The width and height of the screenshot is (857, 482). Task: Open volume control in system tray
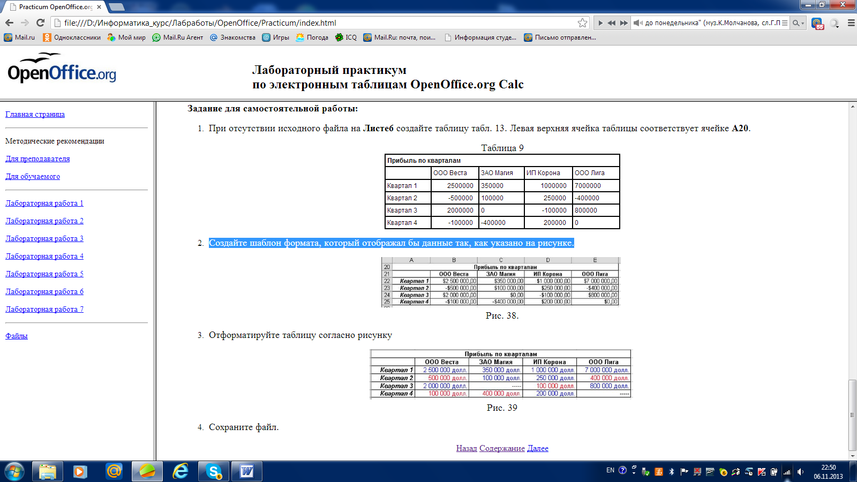pos(800,471)
